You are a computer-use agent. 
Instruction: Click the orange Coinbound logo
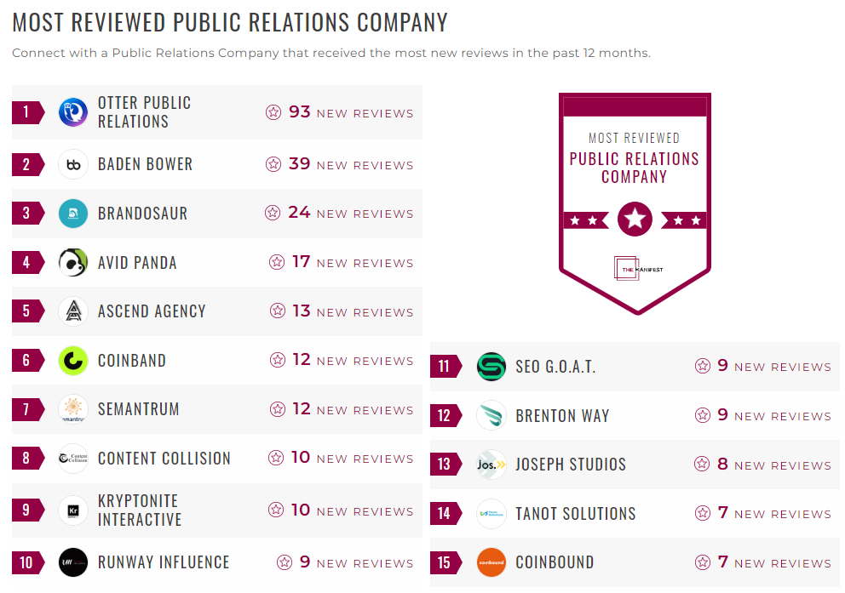[491, 562]
